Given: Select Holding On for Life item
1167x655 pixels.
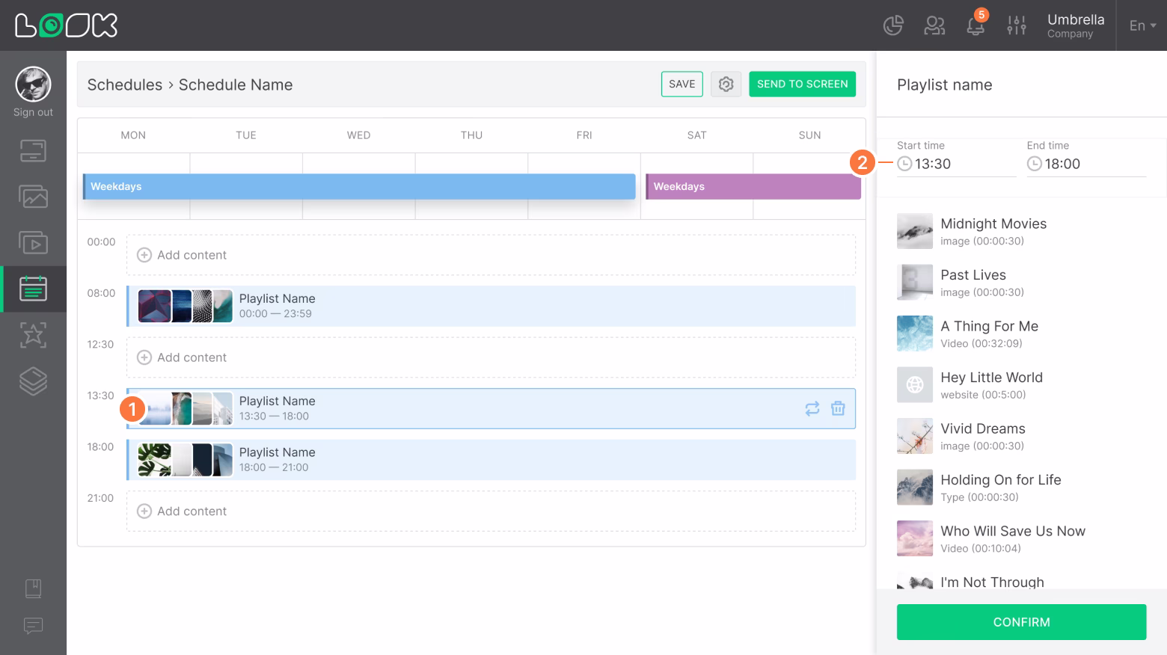Looking at the screenshot, I should click(1021, 488).
